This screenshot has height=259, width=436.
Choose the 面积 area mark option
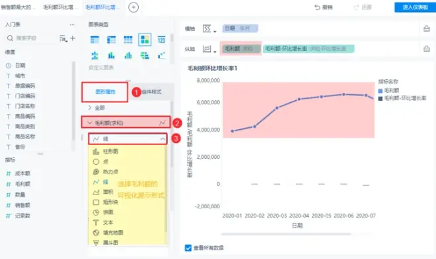tap(103, 192)
